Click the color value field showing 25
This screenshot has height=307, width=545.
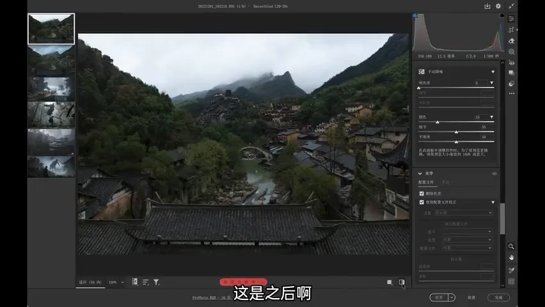tap(481, 117)
